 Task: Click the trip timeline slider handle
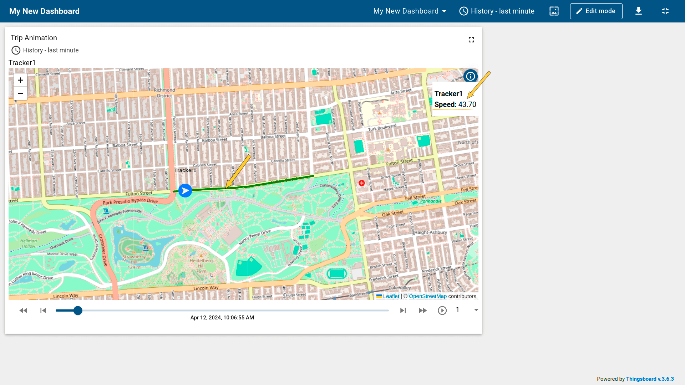(x=78, y=310)
